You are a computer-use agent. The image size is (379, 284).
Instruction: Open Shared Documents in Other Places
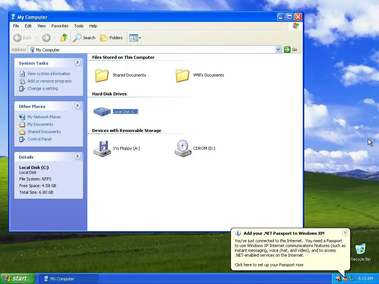[44, 132]
